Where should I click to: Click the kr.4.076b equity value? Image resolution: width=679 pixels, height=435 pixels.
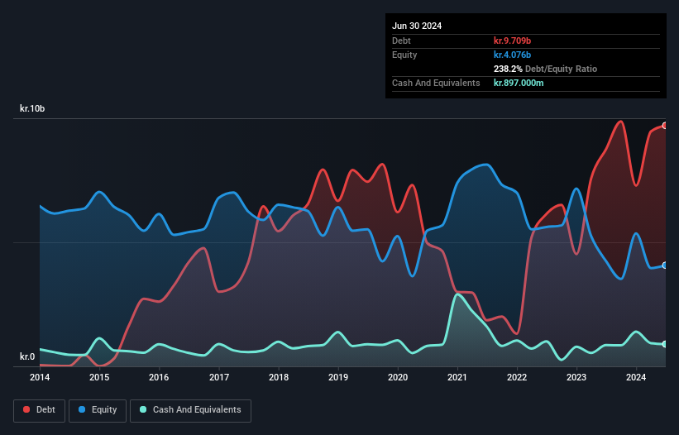512,55
